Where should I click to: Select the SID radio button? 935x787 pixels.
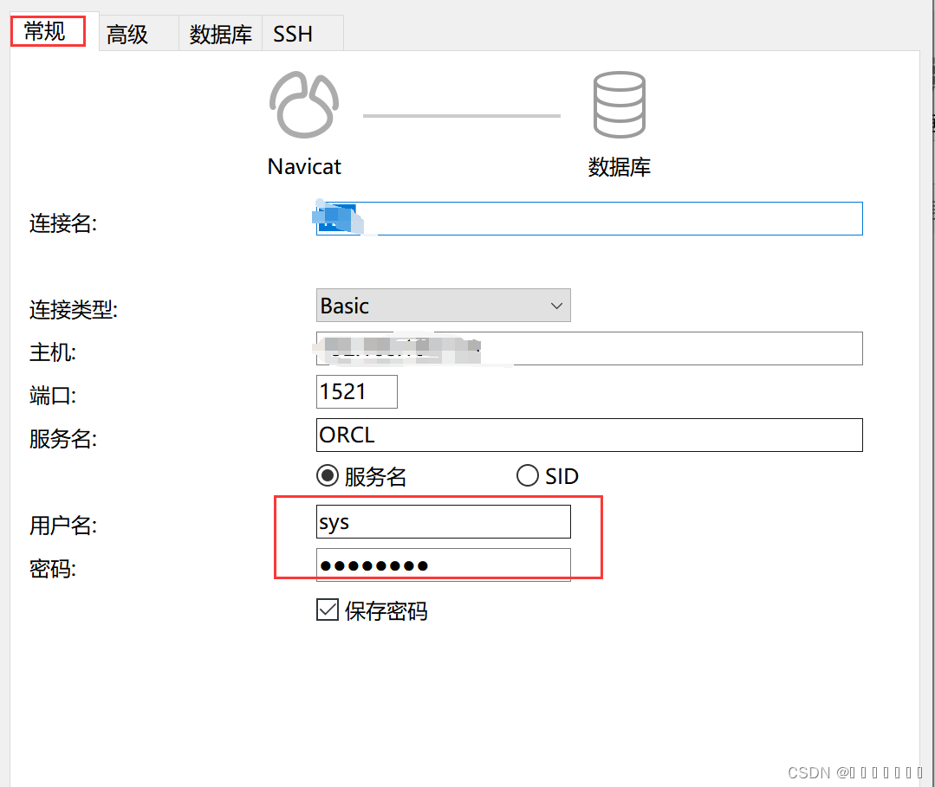pos(527,476)
